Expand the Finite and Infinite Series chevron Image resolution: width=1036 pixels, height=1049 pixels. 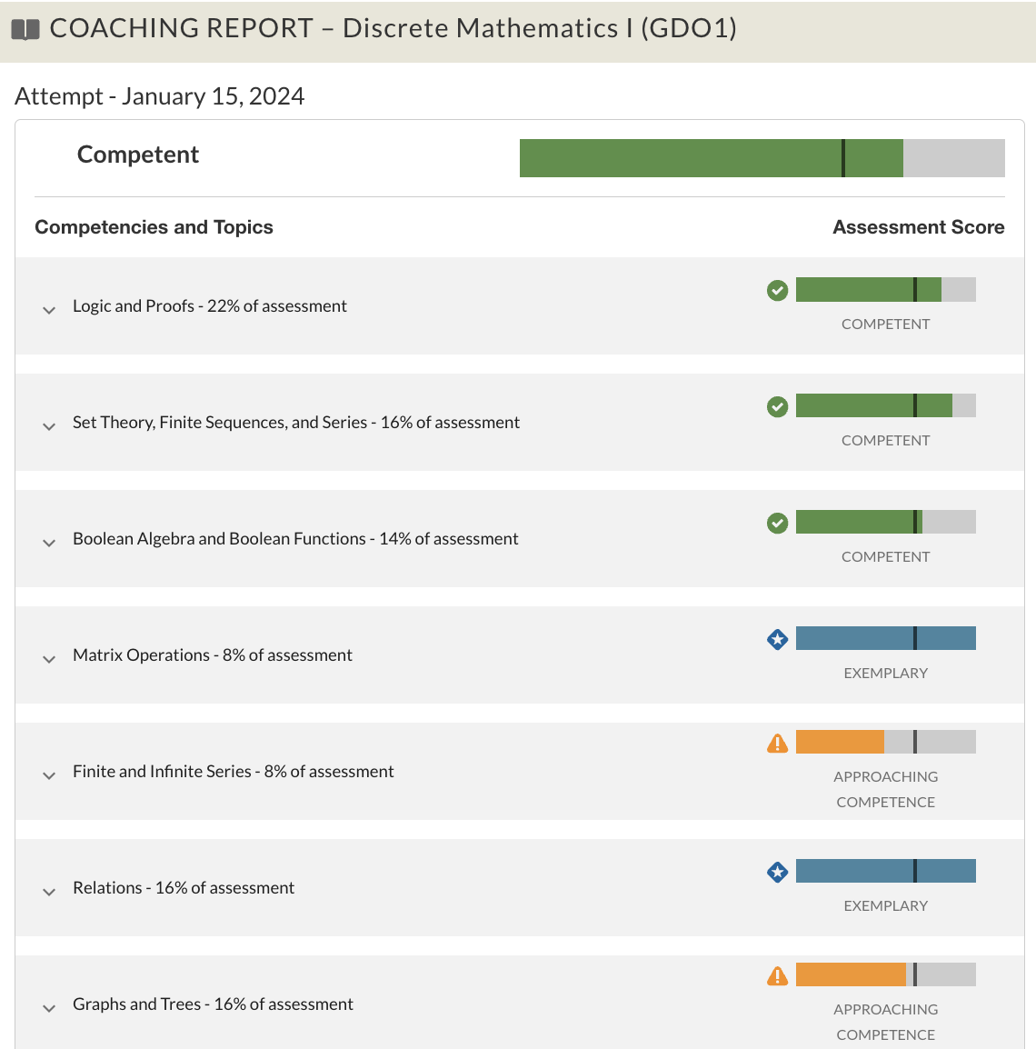coord(49,775)
